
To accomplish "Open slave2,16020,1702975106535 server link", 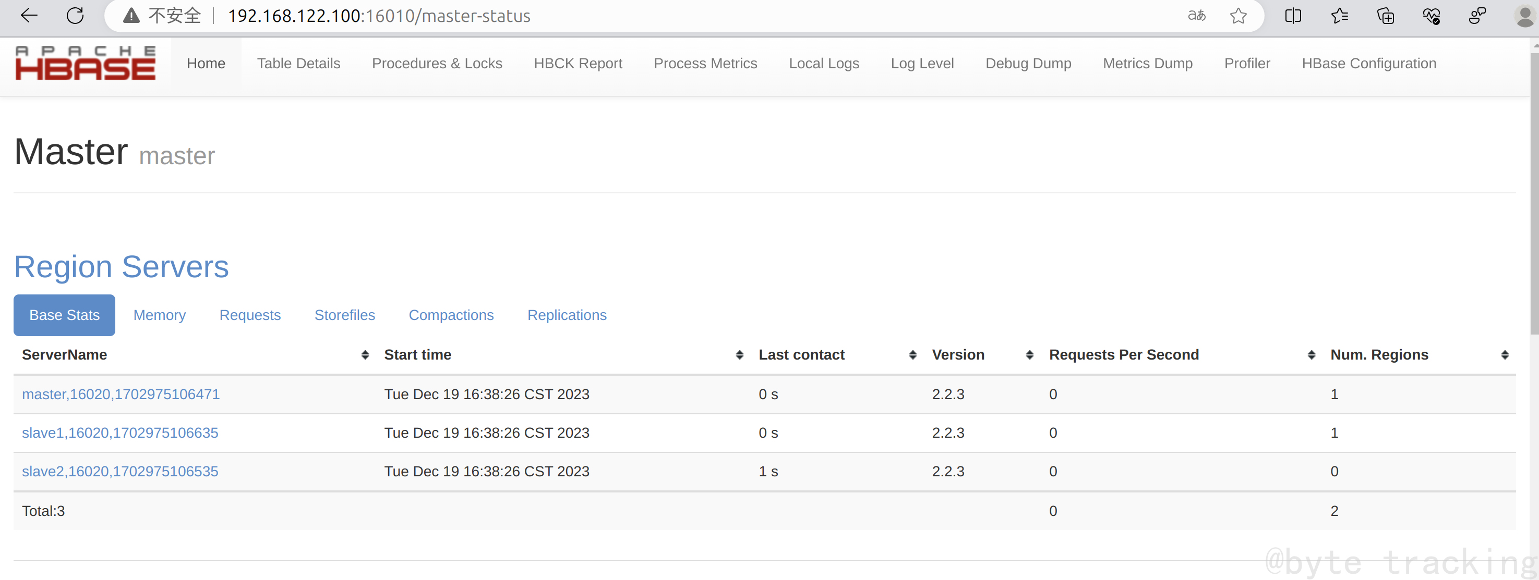I will click(120, 472).
